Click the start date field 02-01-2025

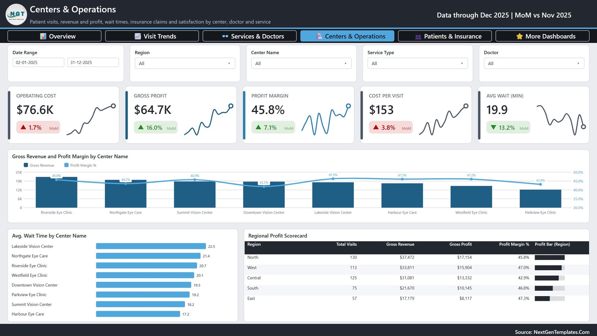click(38, 62)
